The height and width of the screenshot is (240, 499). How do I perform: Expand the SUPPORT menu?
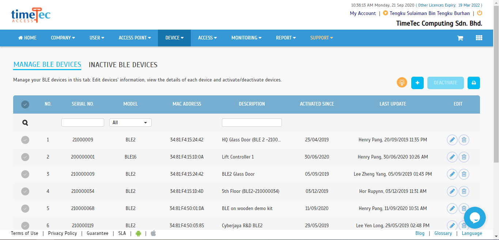[322, 38]
